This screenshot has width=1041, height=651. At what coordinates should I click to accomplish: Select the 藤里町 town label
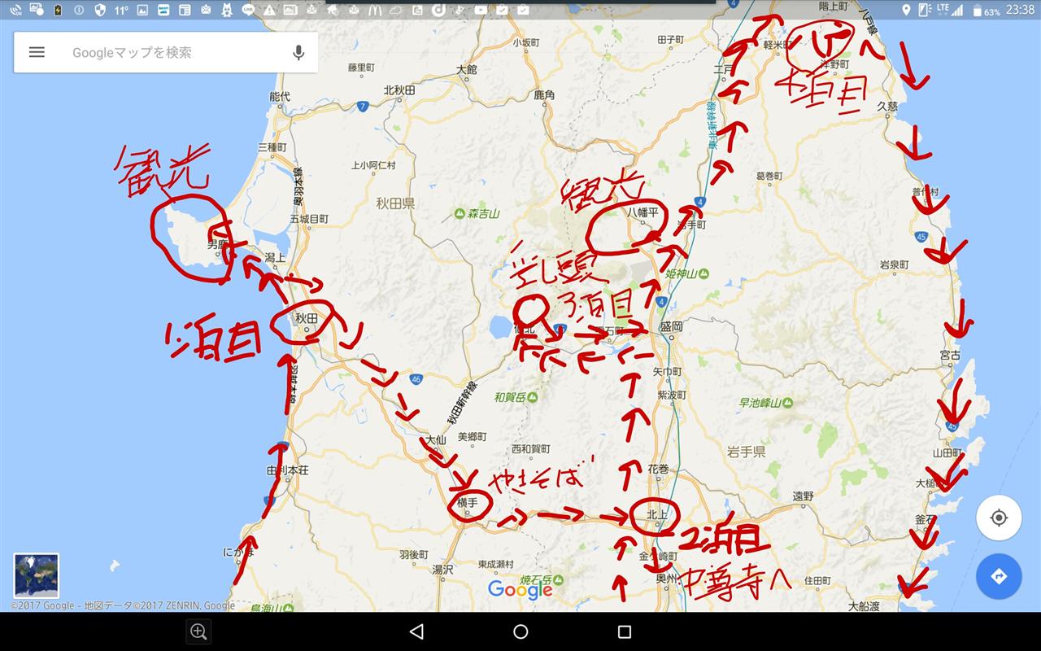(x=361, y=68)
